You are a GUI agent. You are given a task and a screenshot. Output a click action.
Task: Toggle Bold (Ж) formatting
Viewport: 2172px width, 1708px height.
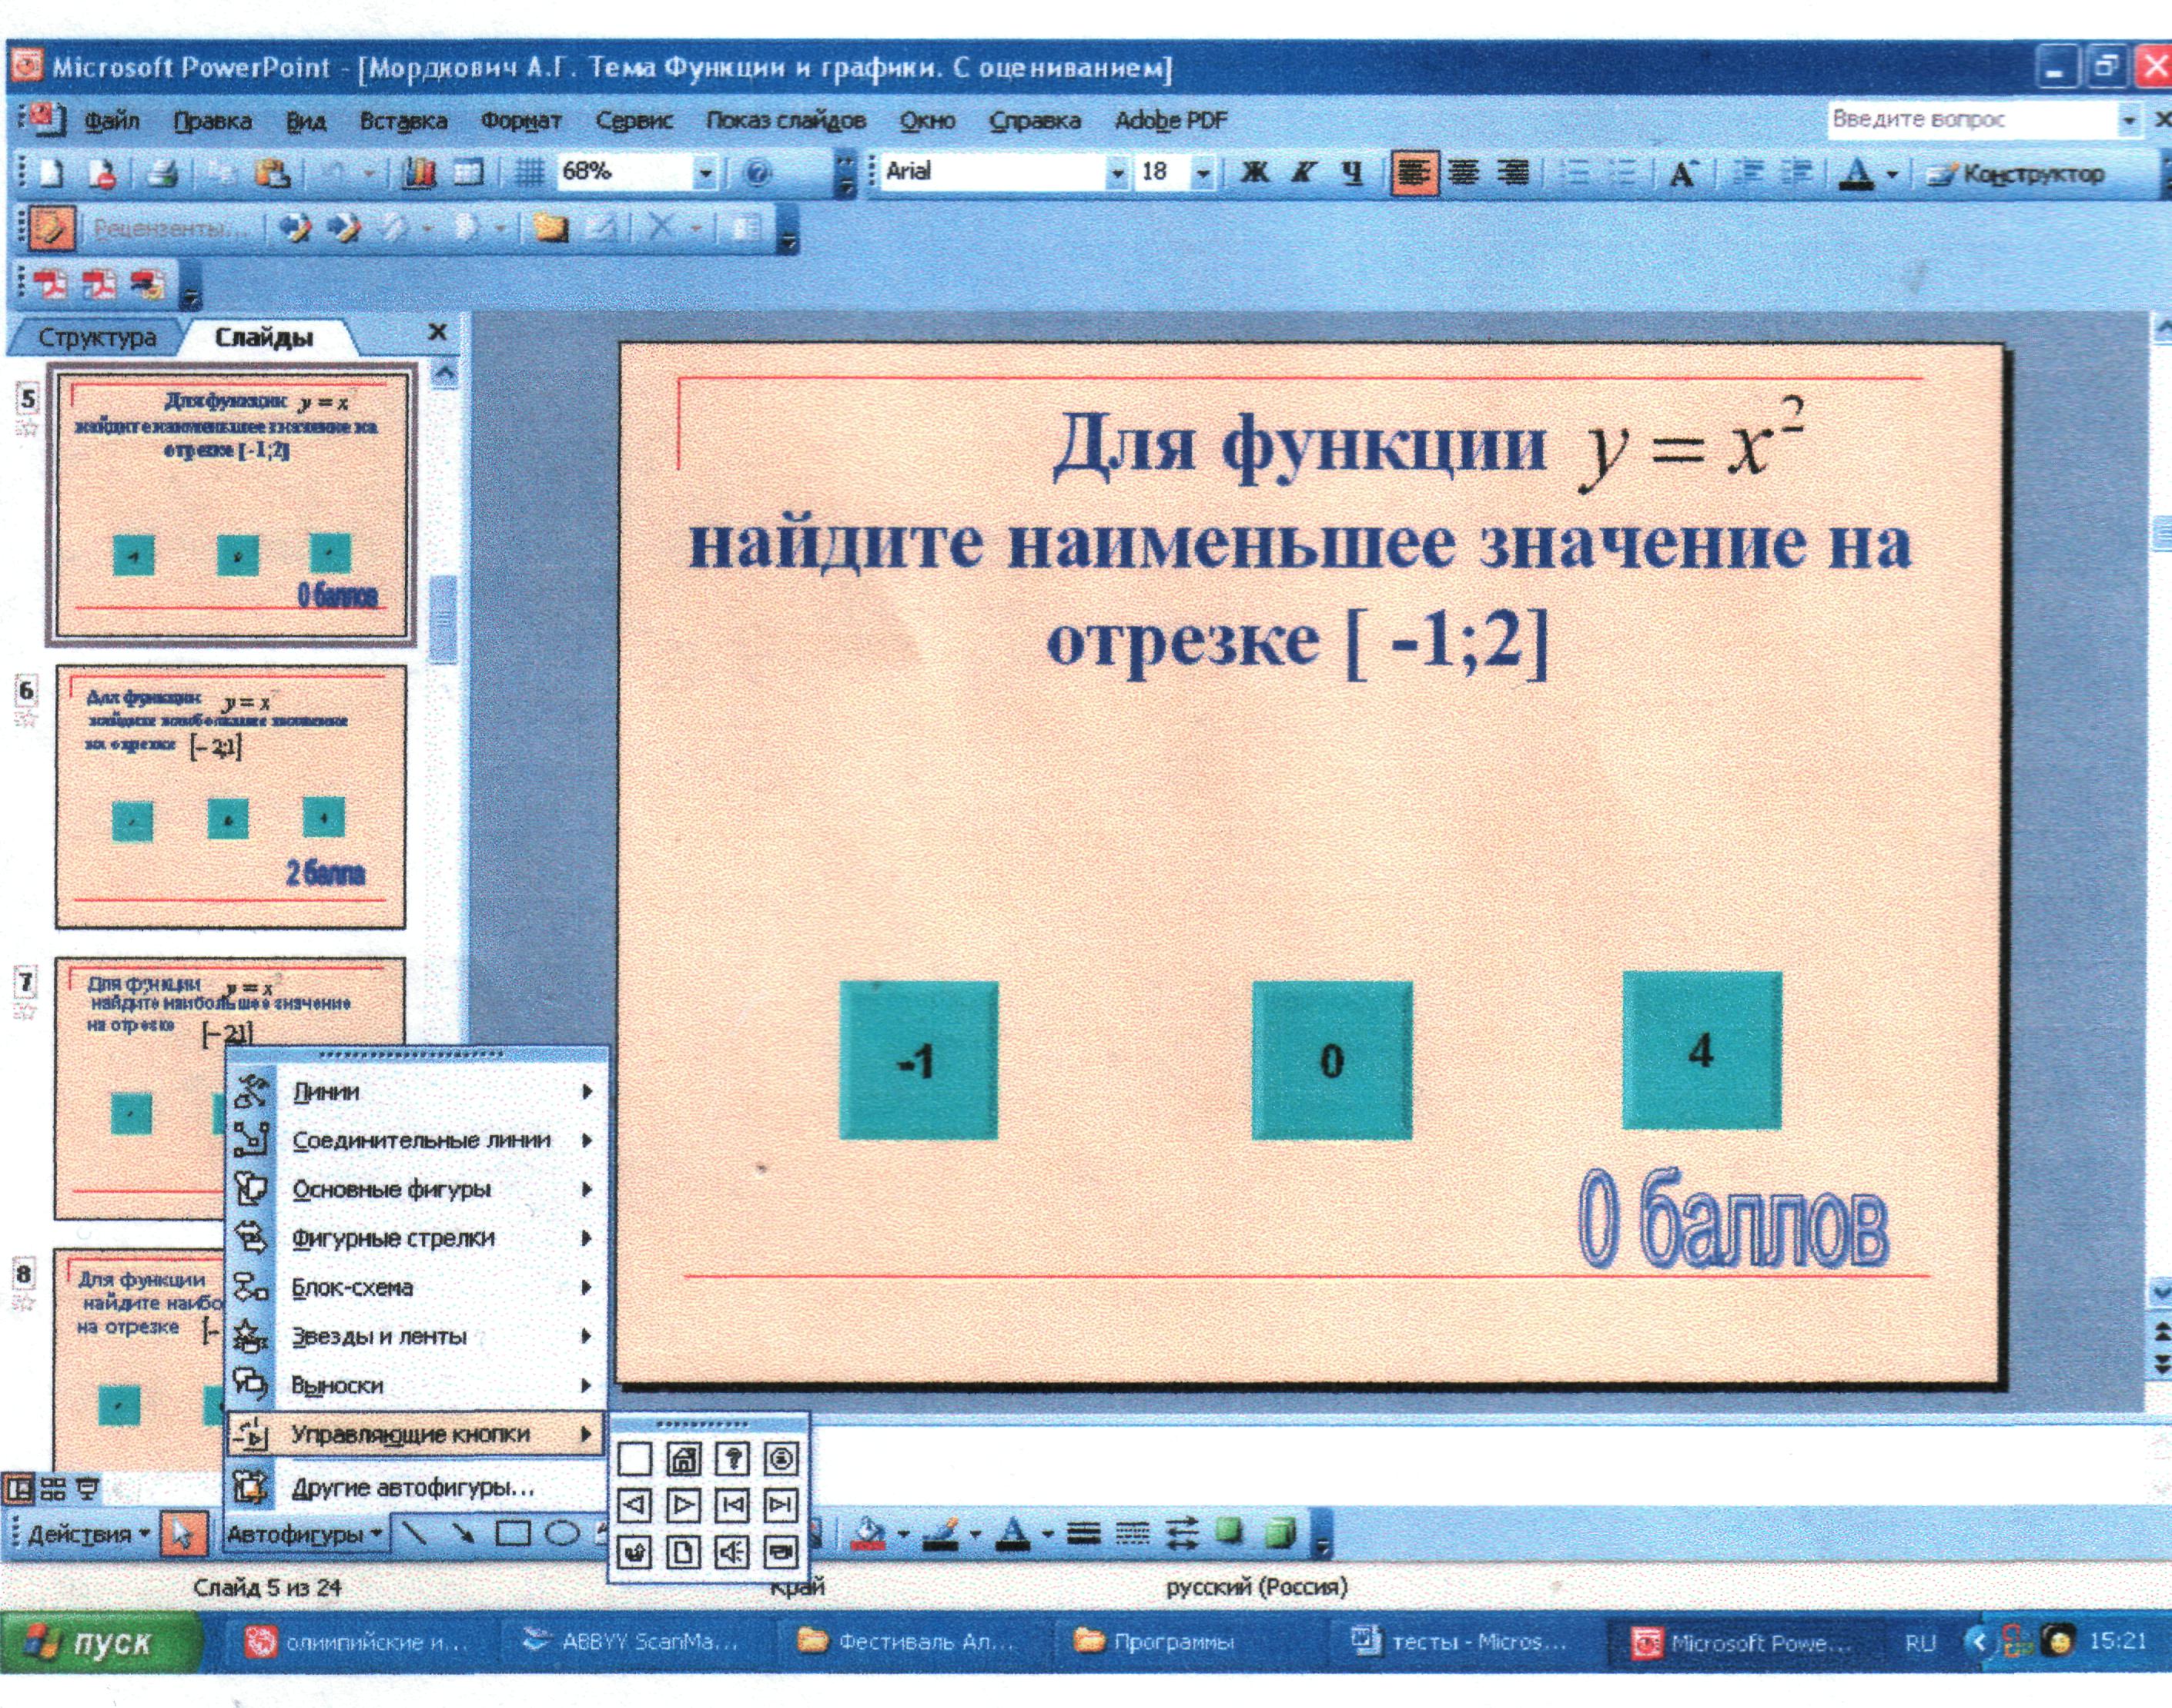coord(1254,173)
